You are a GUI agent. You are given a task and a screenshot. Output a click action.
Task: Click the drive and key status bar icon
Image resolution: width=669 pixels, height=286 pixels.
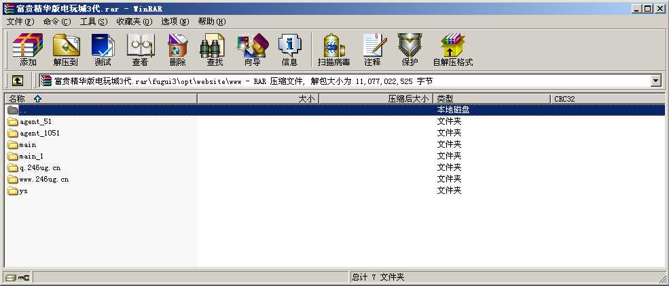tap(18, 277)
